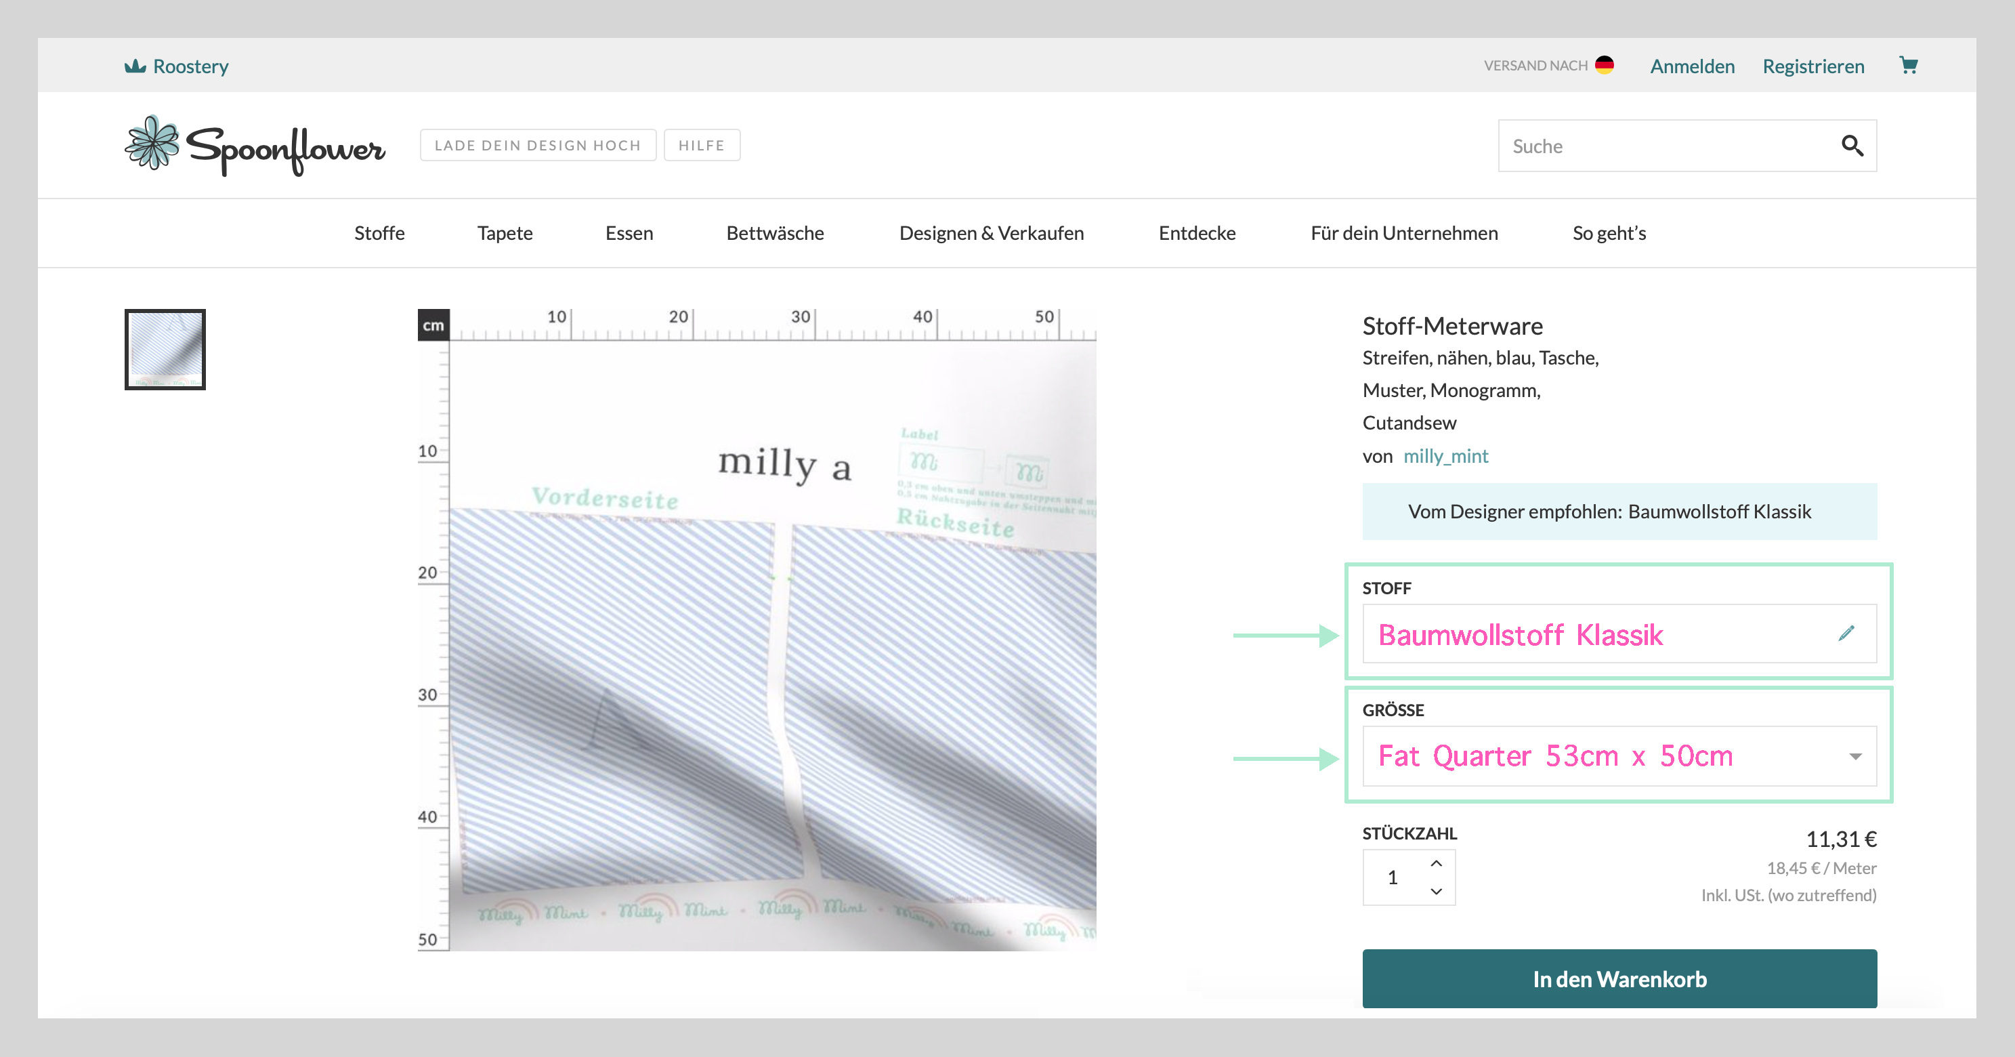The width and height of the screenshot is (2015, 1057).
Task: Click Lade dein Design hoch button
Action: click(x=537, y=146)
